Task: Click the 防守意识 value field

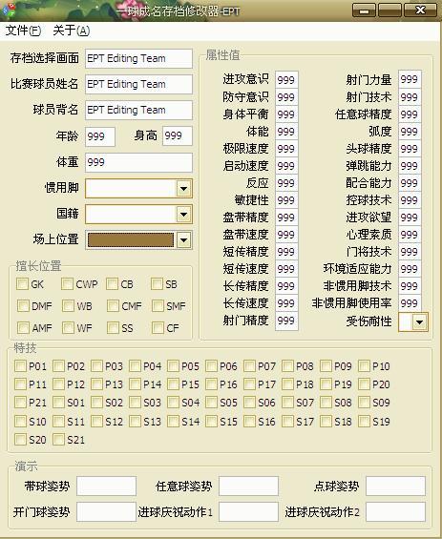Action: point(286,97)
